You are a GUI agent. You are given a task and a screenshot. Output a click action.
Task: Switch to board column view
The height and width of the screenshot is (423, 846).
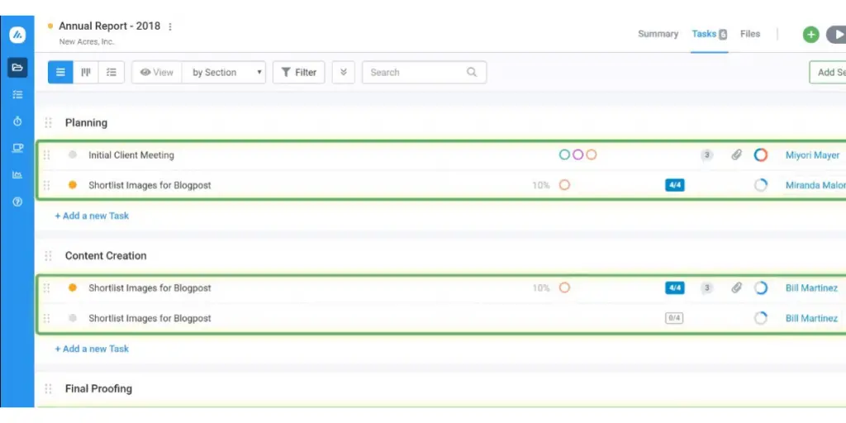point(86,73)
